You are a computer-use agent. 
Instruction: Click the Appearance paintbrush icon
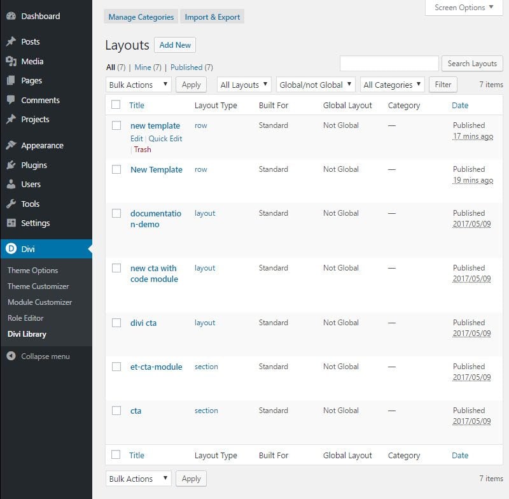(11, 146)
